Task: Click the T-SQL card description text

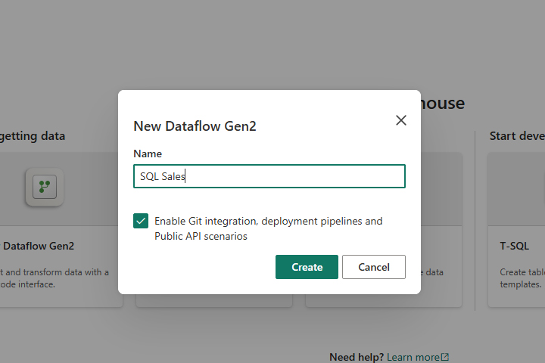Action: [521, 278]
